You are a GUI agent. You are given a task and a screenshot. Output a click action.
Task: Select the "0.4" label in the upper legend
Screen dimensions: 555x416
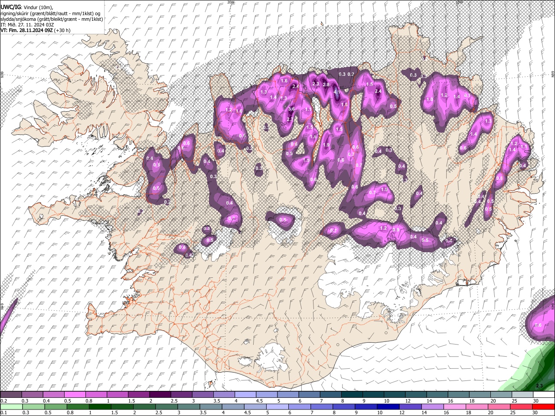click(46, 401)
